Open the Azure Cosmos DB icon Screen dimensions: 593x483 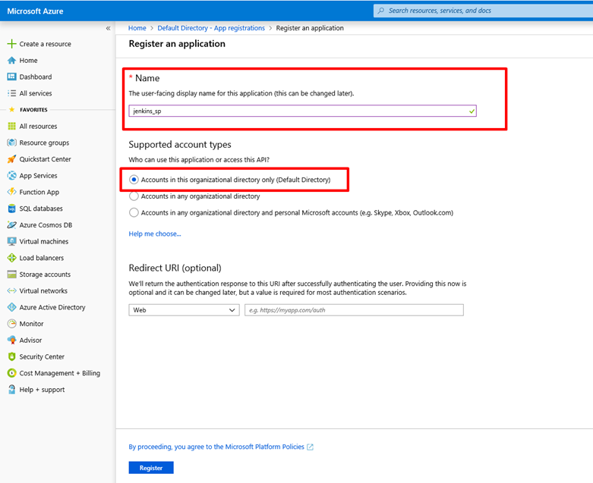[11, 225]
